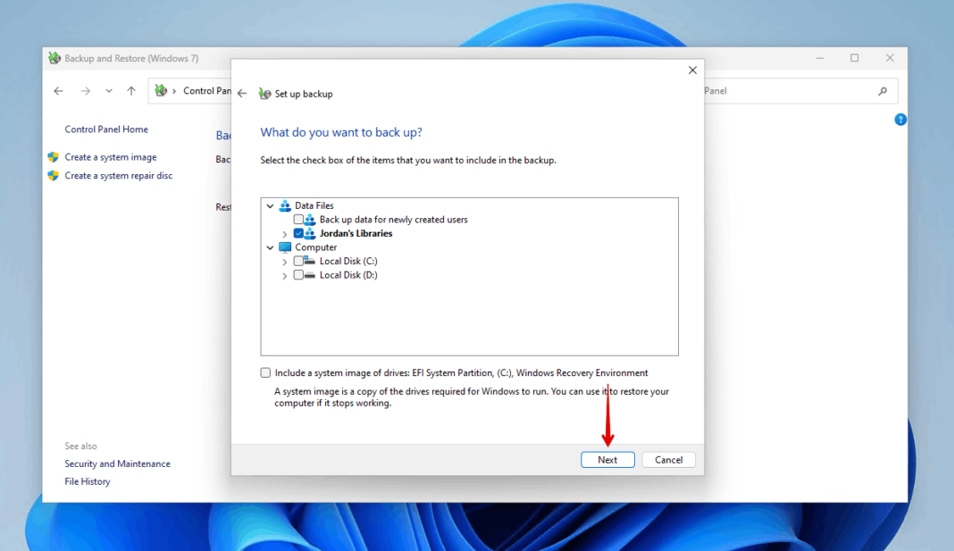Click inside the Search Control Panel box
Image resolution: width=954 pixels, height=551 pixels.
801,90
